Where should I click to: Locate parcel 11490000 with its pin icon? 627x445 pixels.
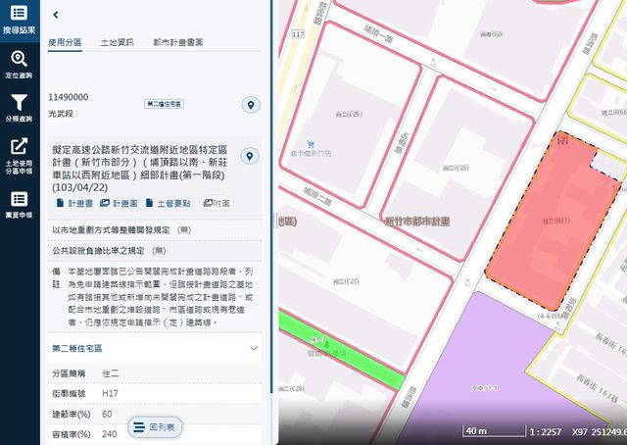click(251, 105)
